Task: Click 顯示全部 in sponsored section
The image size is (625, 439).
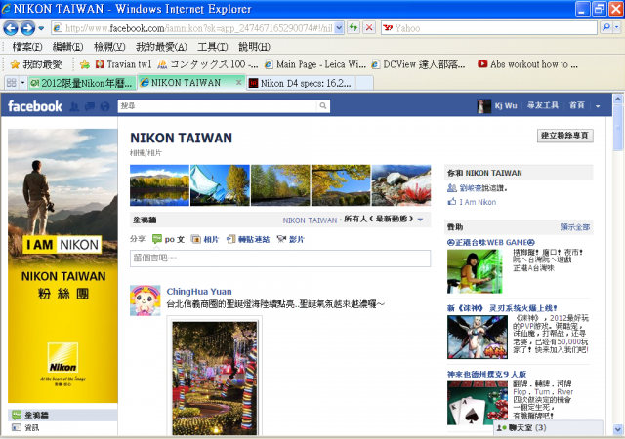Action: [x=575, y=227]
